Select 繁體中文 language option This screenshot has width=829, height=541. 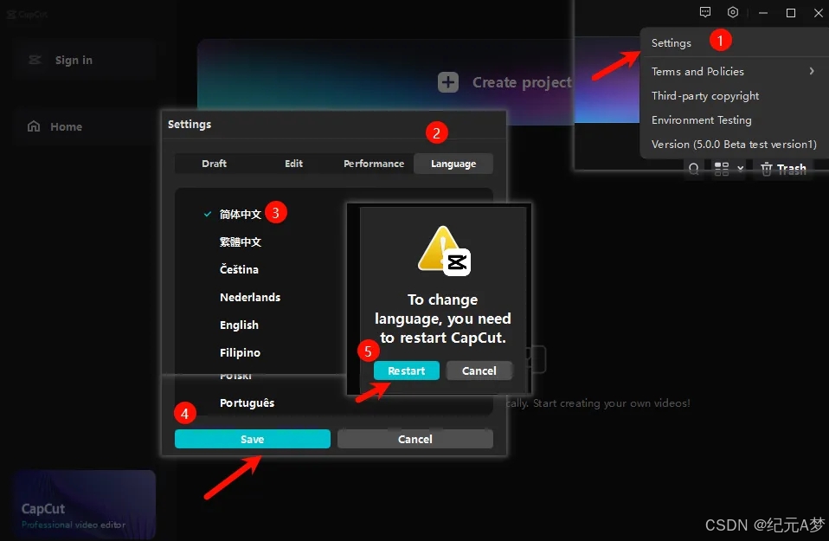point(241,242)
